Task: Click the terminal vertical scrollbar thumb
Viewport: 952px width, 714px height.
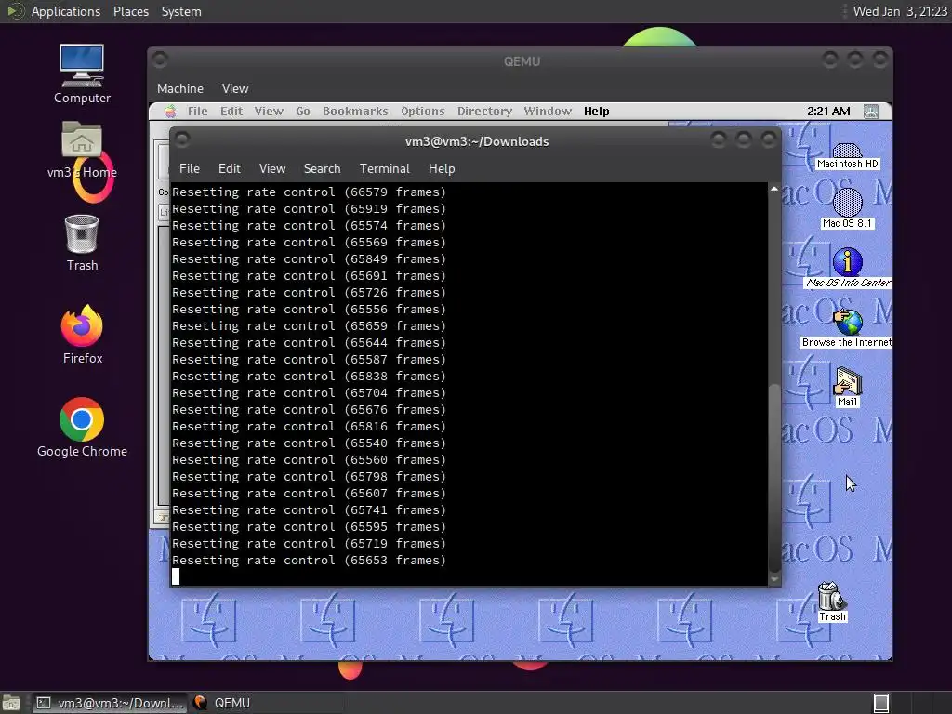Action: tap(774, 477)
